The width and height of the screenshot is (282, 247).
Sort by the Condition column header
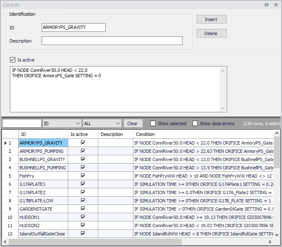[x=203, y=134]
